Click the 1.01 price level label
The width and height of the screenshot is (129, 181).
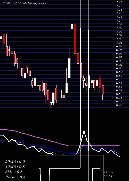119,43
